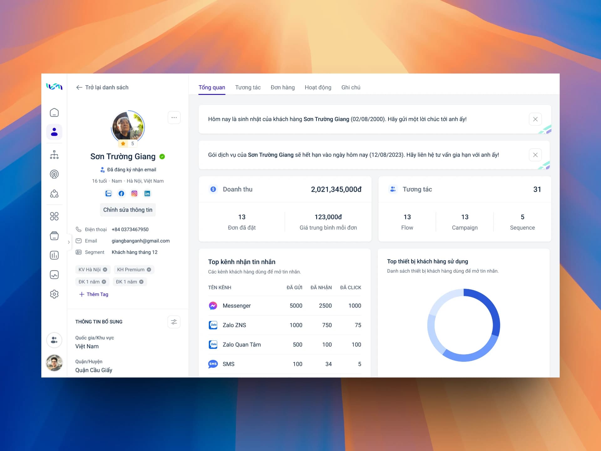Image resolution: width=601 pixels, height=451 pixels.
Task: Open the broadcast target icon in sidebar
Action: coord(54,174)
